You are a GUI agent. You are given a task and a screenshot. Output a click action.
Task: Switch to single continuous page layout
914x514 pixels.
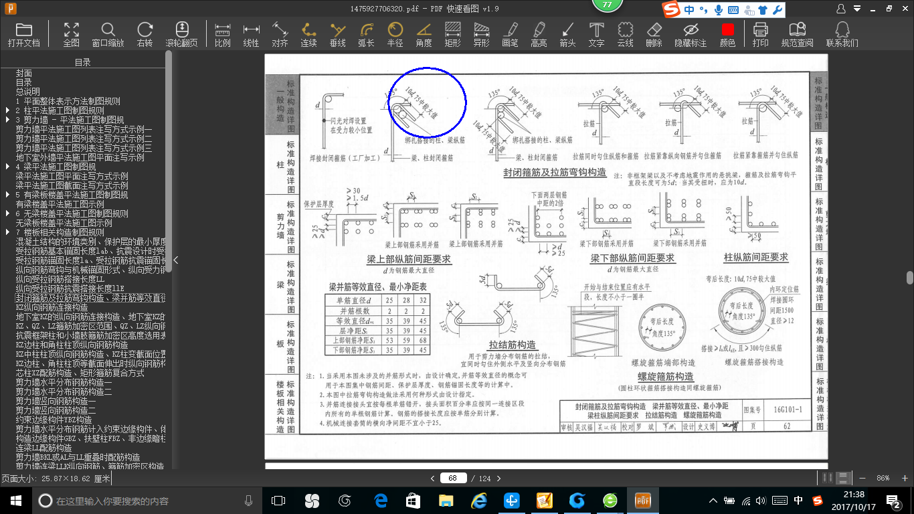coord(843,478)
